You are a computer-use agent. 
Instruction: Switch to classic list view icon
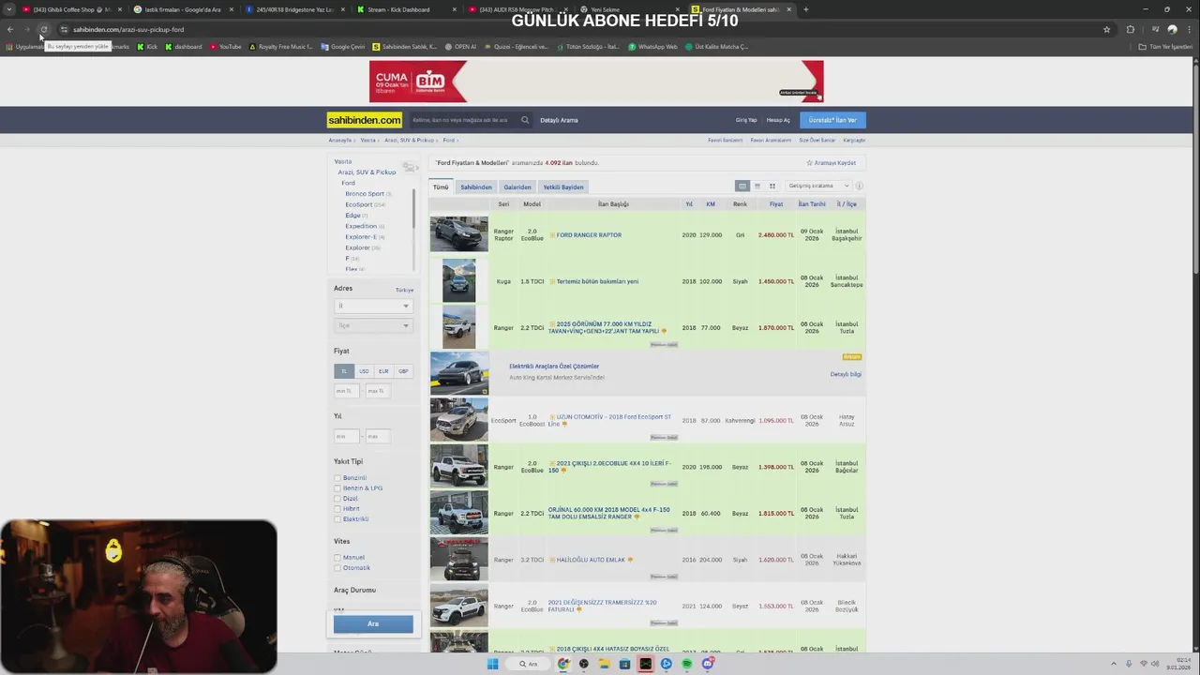742,186
